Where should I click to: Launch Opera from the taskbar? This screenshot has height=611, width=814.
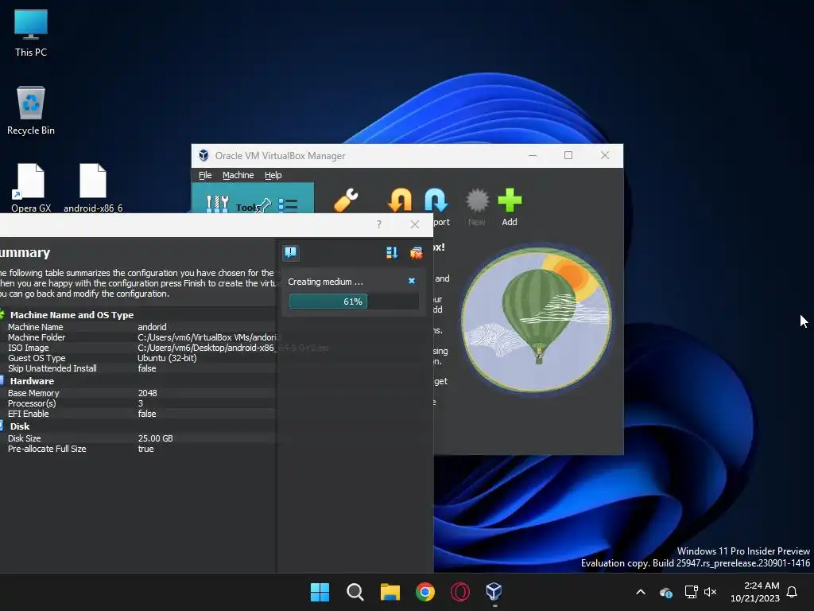pos(460,592)
